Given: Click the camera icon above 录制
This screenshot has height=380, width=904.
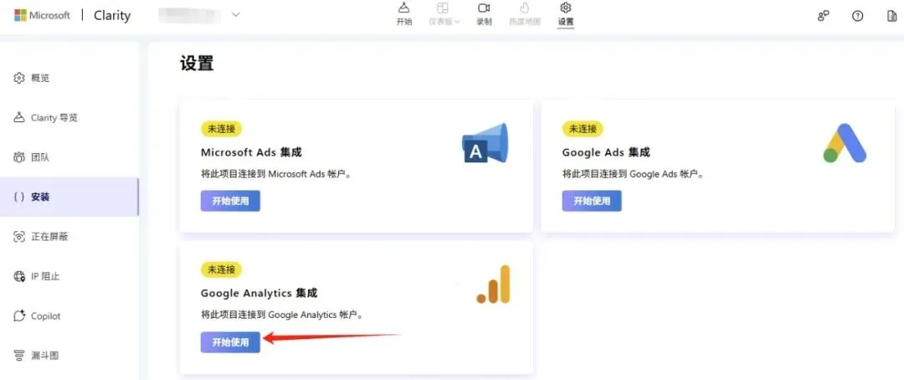Looking at the screenshot, I should click(484, 8).
